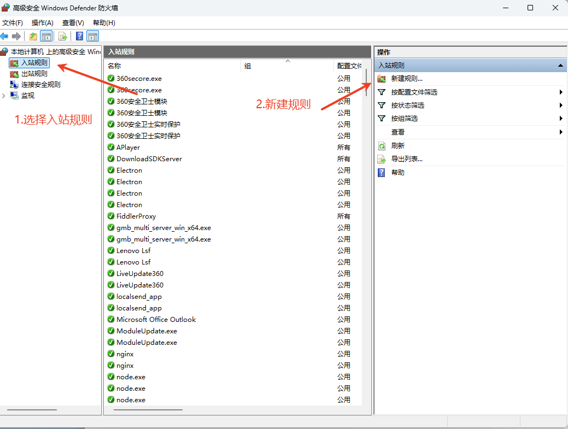568x429 pixels.
Task: Open the 操作(A) menu
Action: (x=43, y=23)
